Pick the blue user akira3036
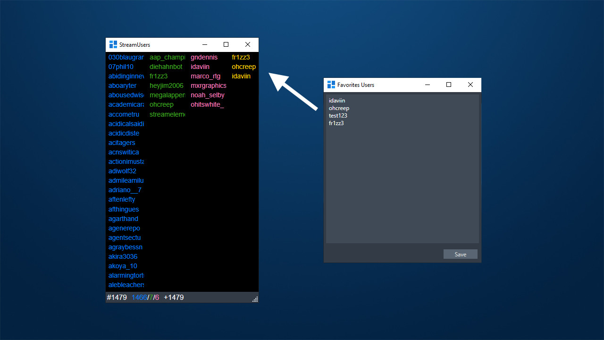The image size is (604, 340). pyautogui.click(x=123, y=256)
